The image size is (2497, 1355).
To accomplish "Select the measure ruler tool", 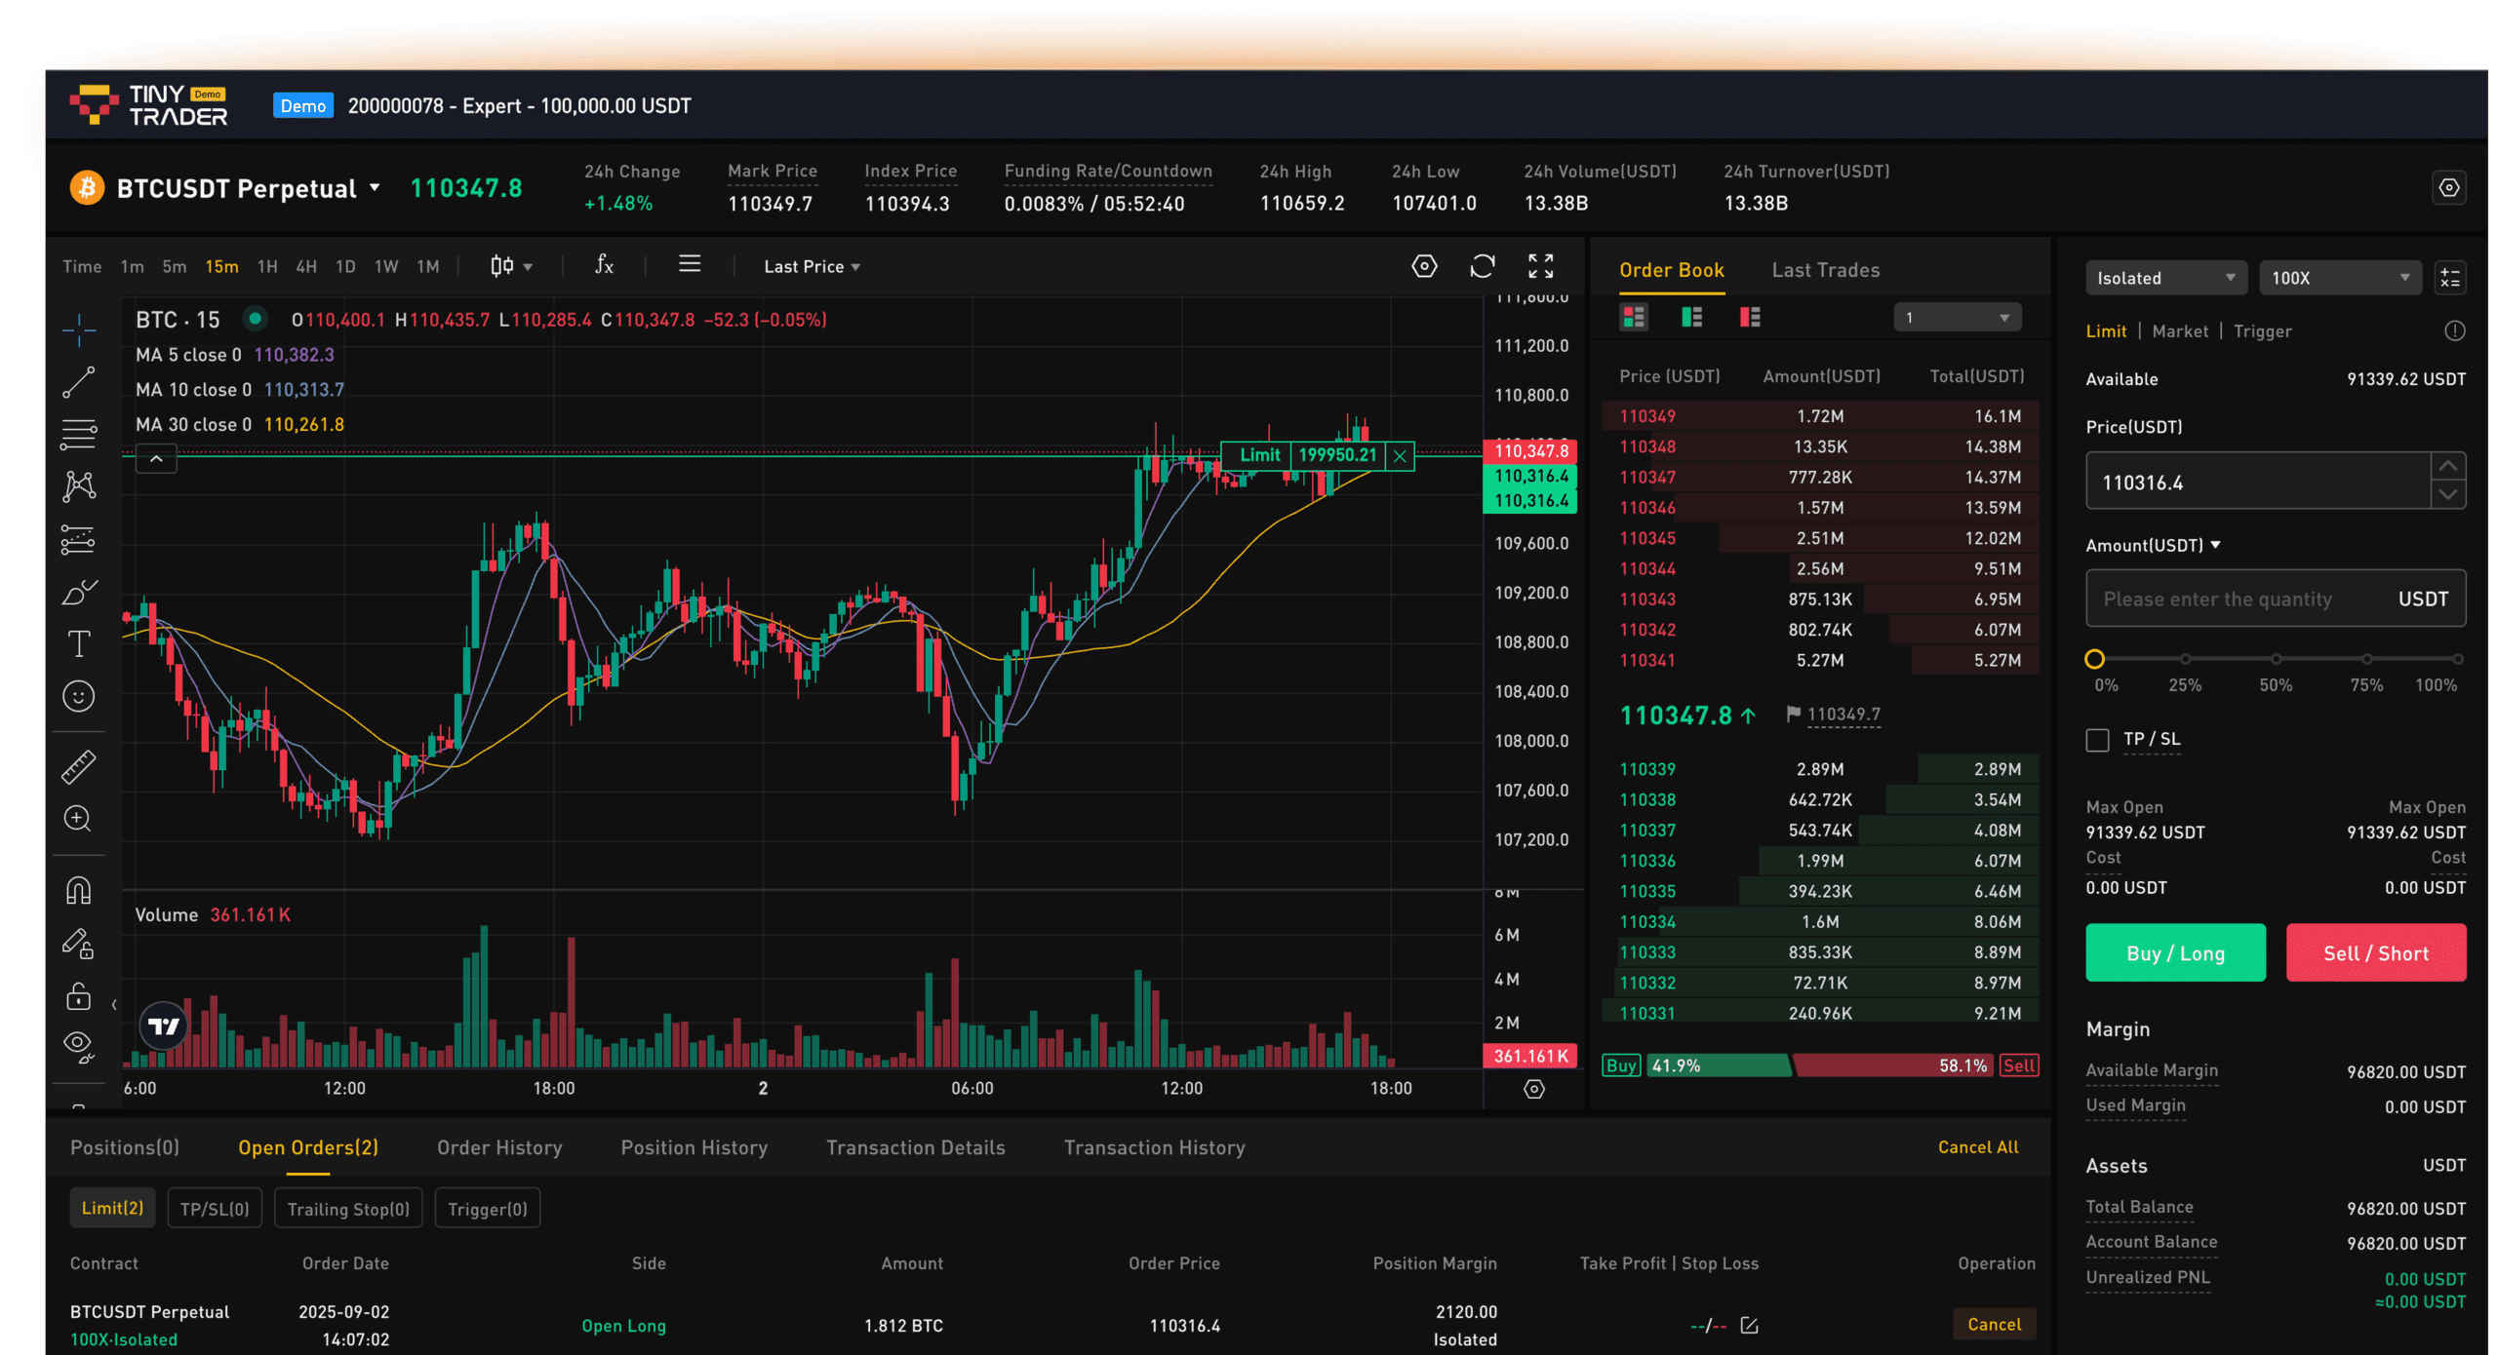I will pyautogui.click(x=79, y=765).
